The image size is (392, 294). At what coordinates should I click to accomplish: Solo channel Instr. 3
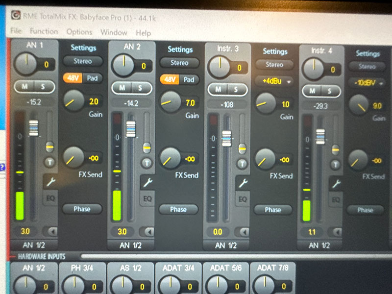pyautogui.click(x=236, y=90)
